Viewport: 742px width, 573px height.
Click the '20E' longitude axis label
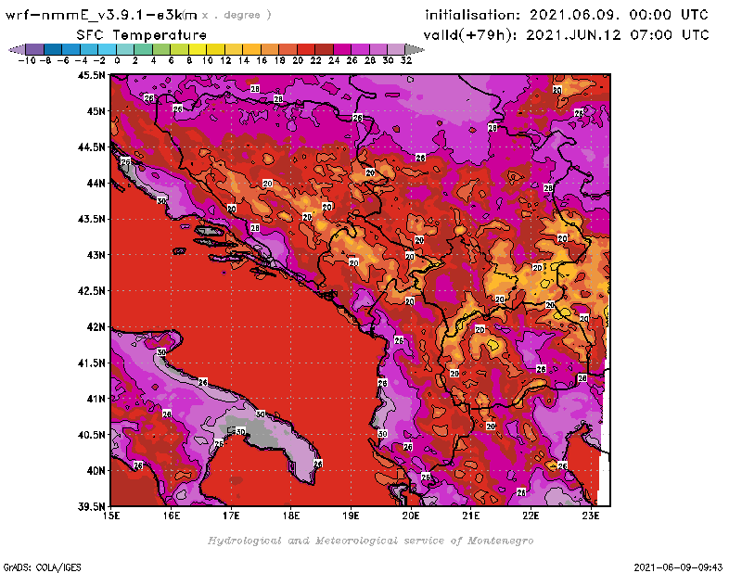tap(411, 516)
